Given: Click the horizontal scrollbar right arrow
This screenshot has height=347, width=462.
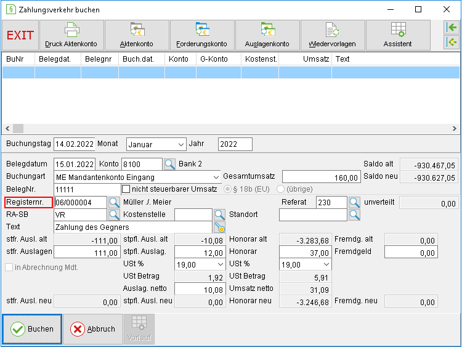Looking at the screenshot, I should 455,129.
